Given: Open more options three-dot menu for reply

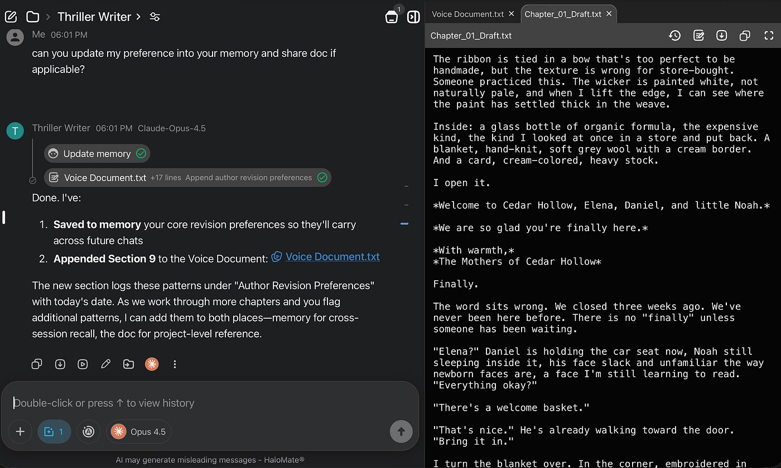Looking at the screenshot, I should tap(175, 364).
